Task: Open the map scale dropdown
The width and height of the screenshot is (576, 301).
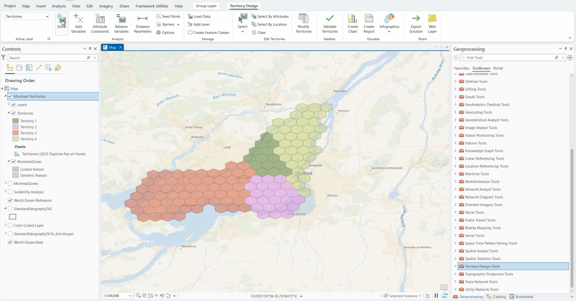Action: click(130, 296)
